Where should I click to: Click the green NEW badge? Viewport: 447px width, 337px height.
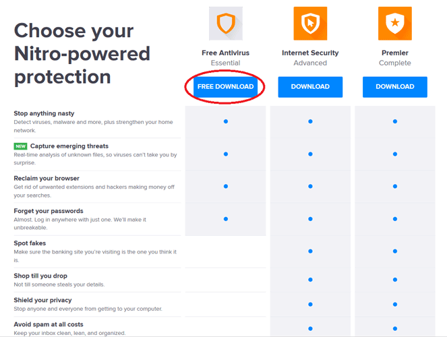[20, 146]
